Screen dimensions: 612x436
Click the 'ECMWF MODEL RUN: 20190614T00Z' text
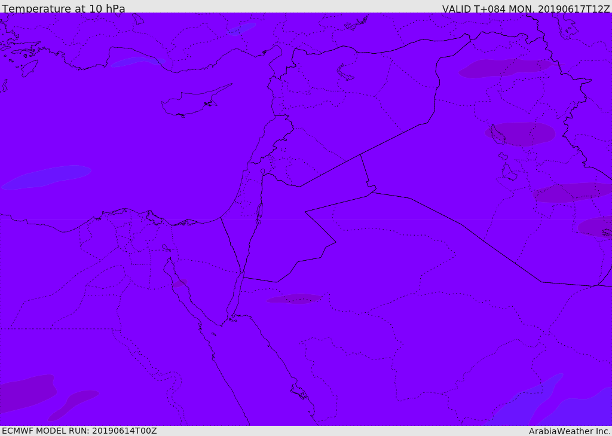(79, 431)
